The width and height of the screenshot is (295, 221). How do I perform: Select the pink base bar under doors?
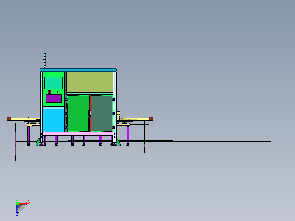coord(78,134)
